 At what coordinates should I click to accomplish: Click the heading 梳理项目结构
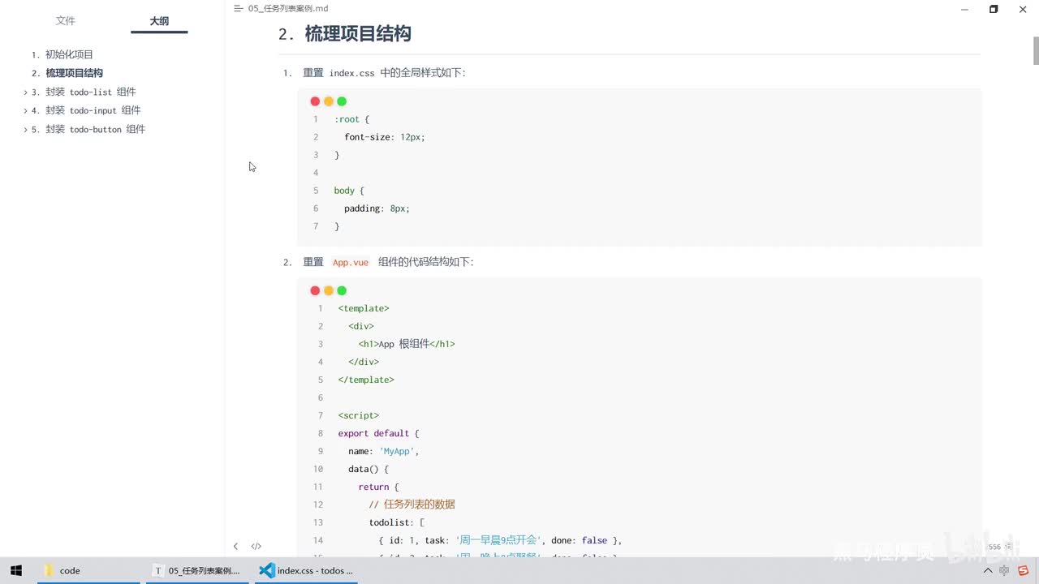click(358, 33)
